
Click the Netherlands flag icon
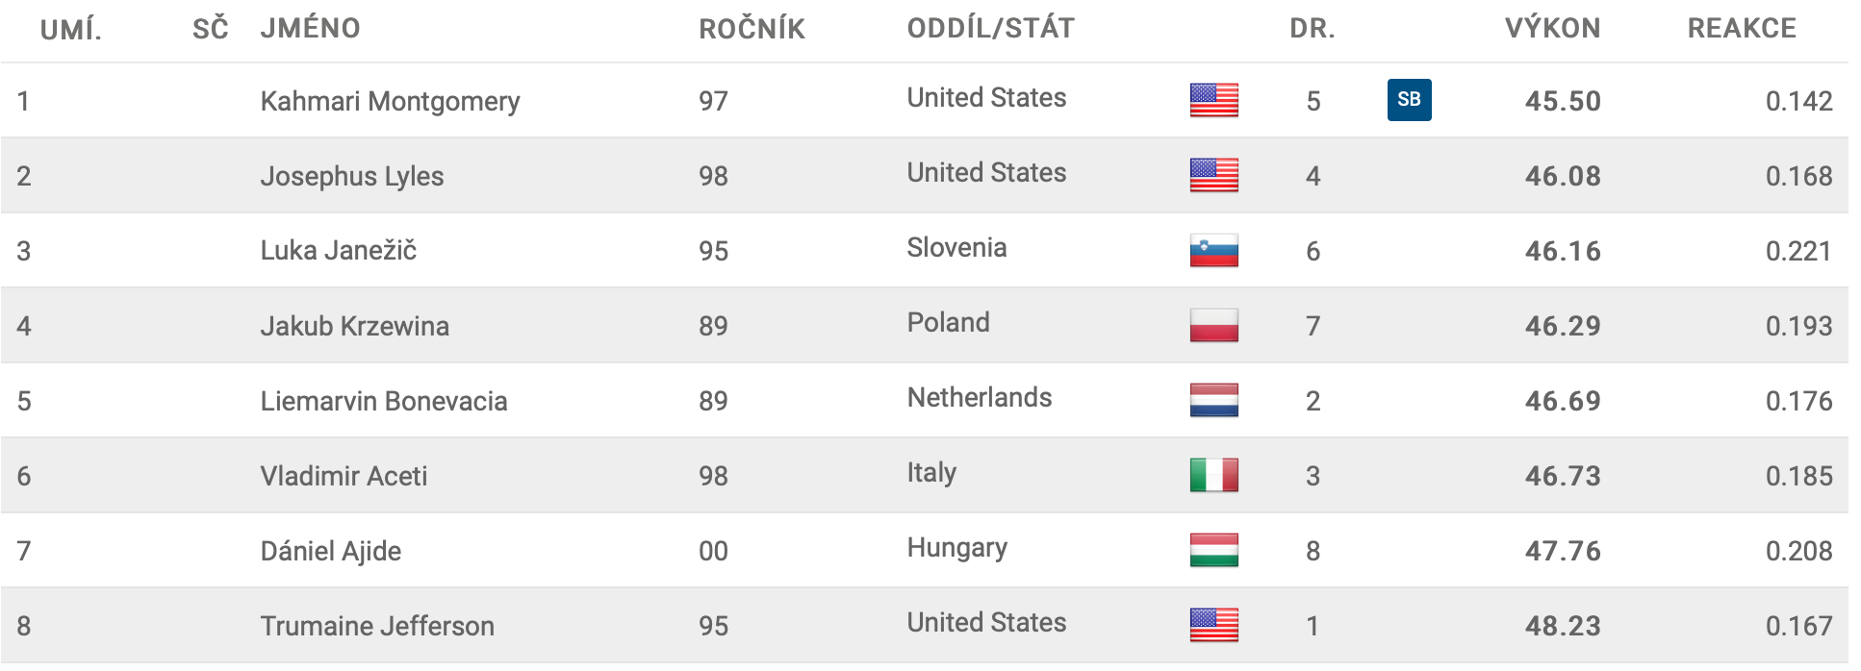[x=1213, y=400]
